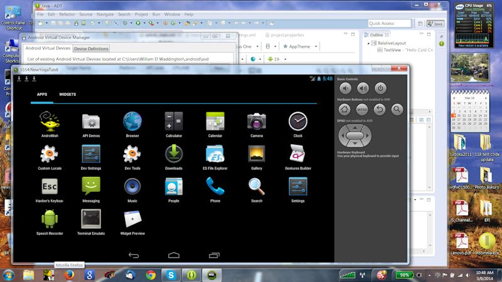Launch the Camera app
The height and width of the screenshot is (282, 502).
[x=257, y=124]
